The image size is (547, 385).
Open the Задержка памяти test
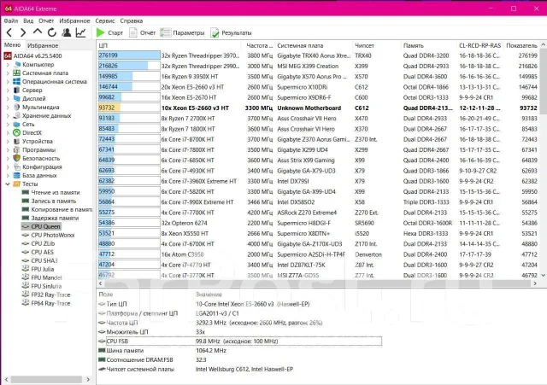pos(50,218)
